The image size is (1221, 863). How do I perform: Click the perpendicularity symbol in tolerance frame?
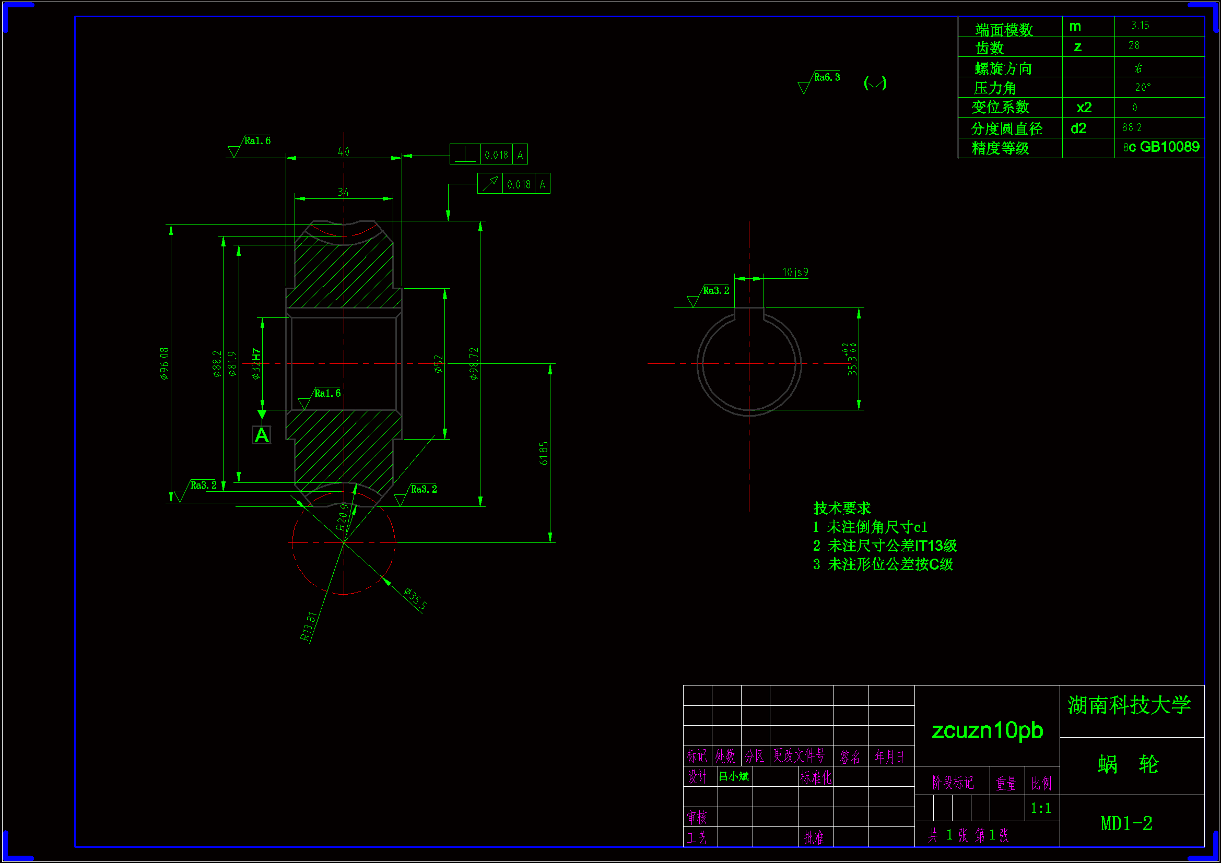pos(465,155)
